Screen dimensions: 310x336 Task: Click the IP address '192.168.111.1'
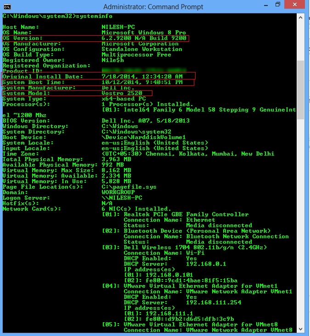pos(169,314)
